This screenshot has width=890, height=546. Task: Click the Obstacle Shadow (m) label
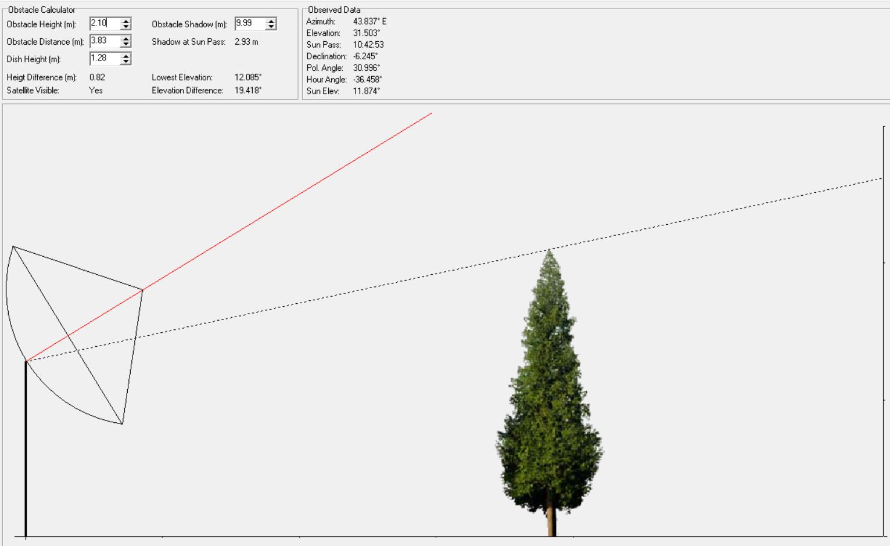[189, 24]
